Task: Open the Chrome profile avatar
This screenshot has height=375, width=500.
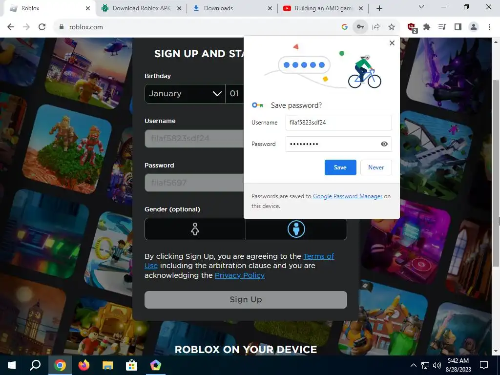Action: (x=474, y=27)
